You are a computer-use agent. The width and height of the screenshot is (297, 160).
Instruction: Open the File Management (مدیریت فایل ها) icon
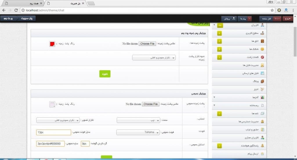point(262,65)
